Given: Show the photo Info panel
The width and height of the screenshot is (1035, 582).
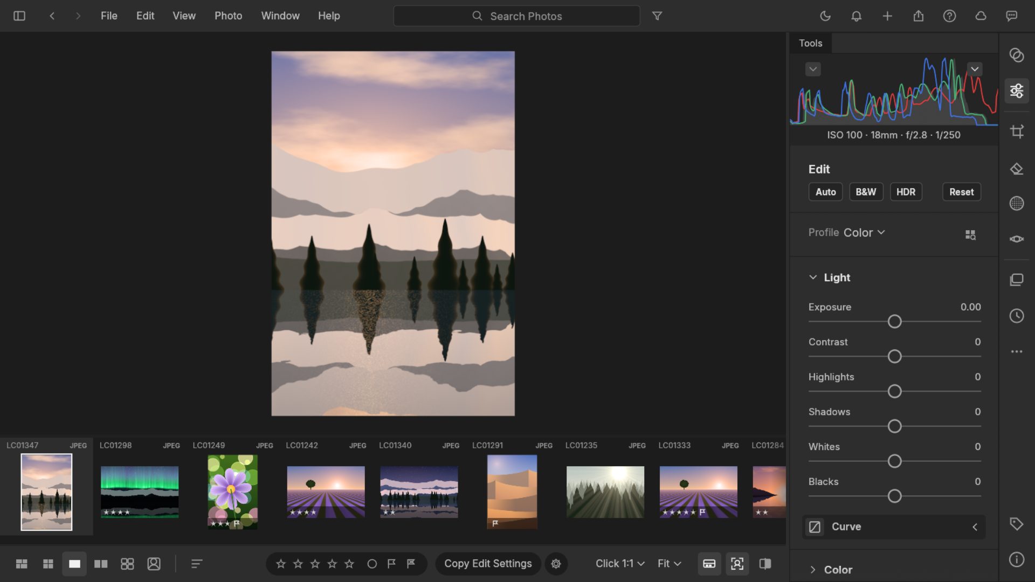Looking at the screenshot, I should (1017, 560).
